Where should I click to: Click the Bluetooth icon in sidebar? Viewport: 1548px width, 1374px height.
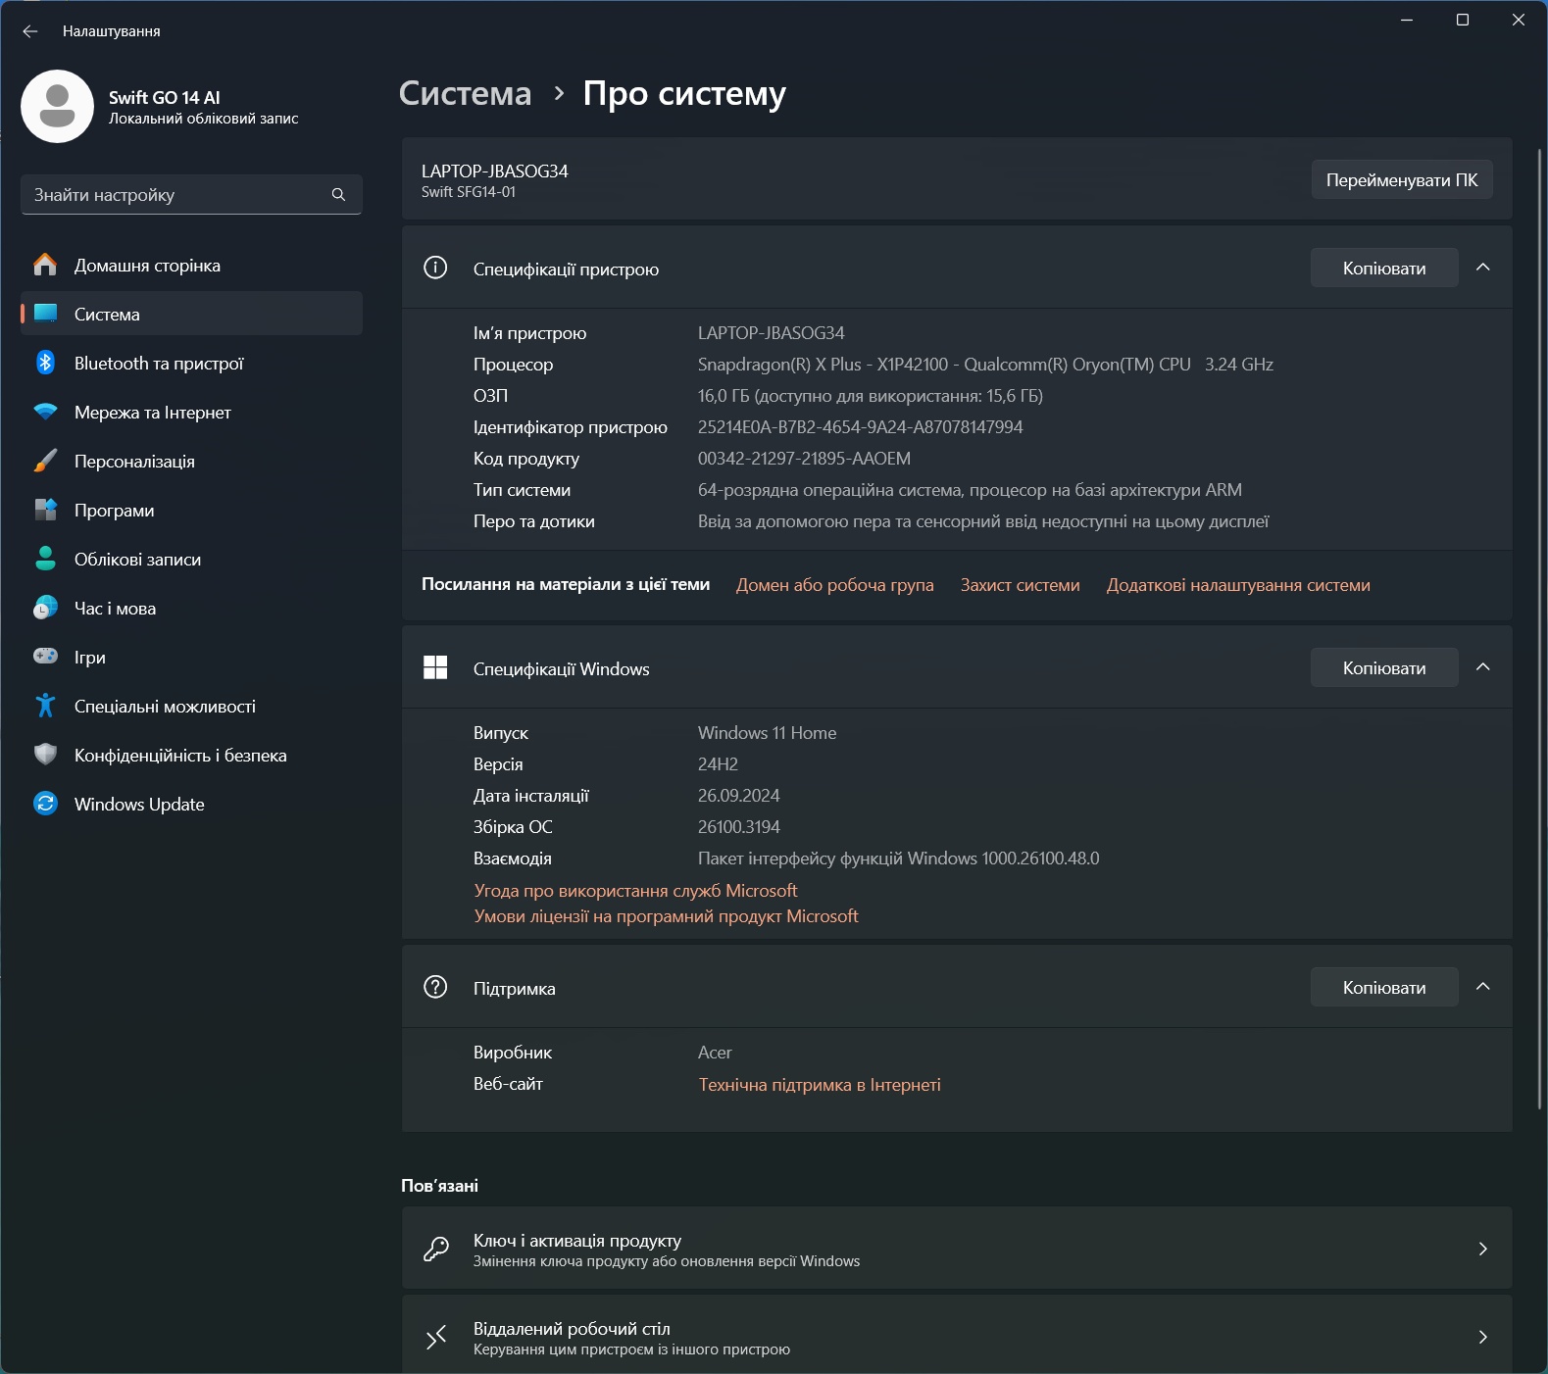45,363
